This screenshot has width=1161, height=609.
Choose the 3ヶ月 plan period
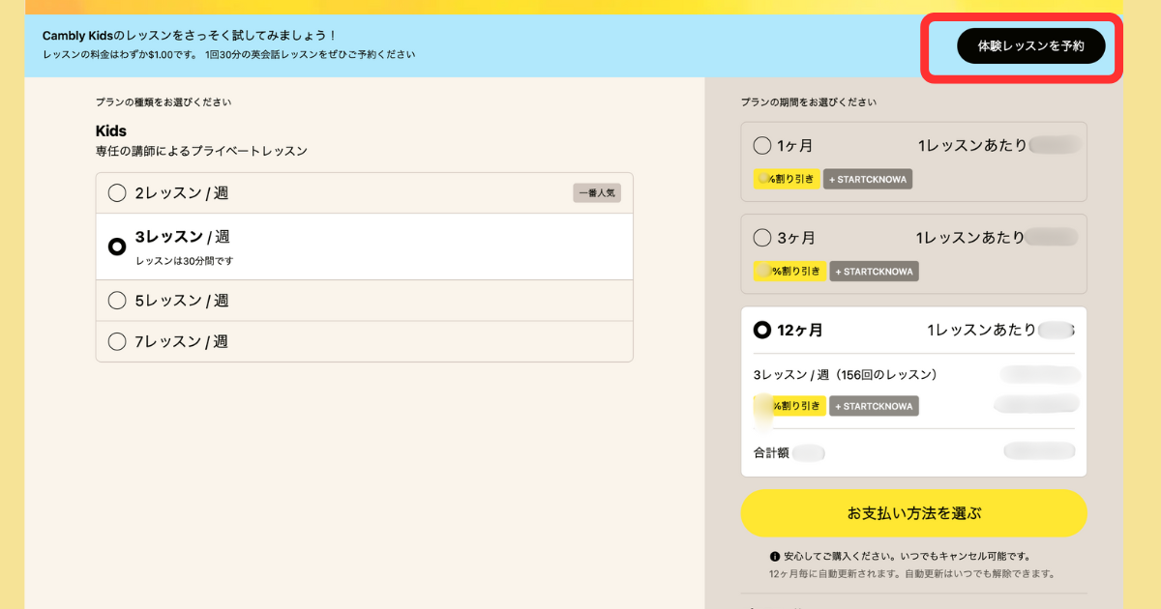point(762,238)
